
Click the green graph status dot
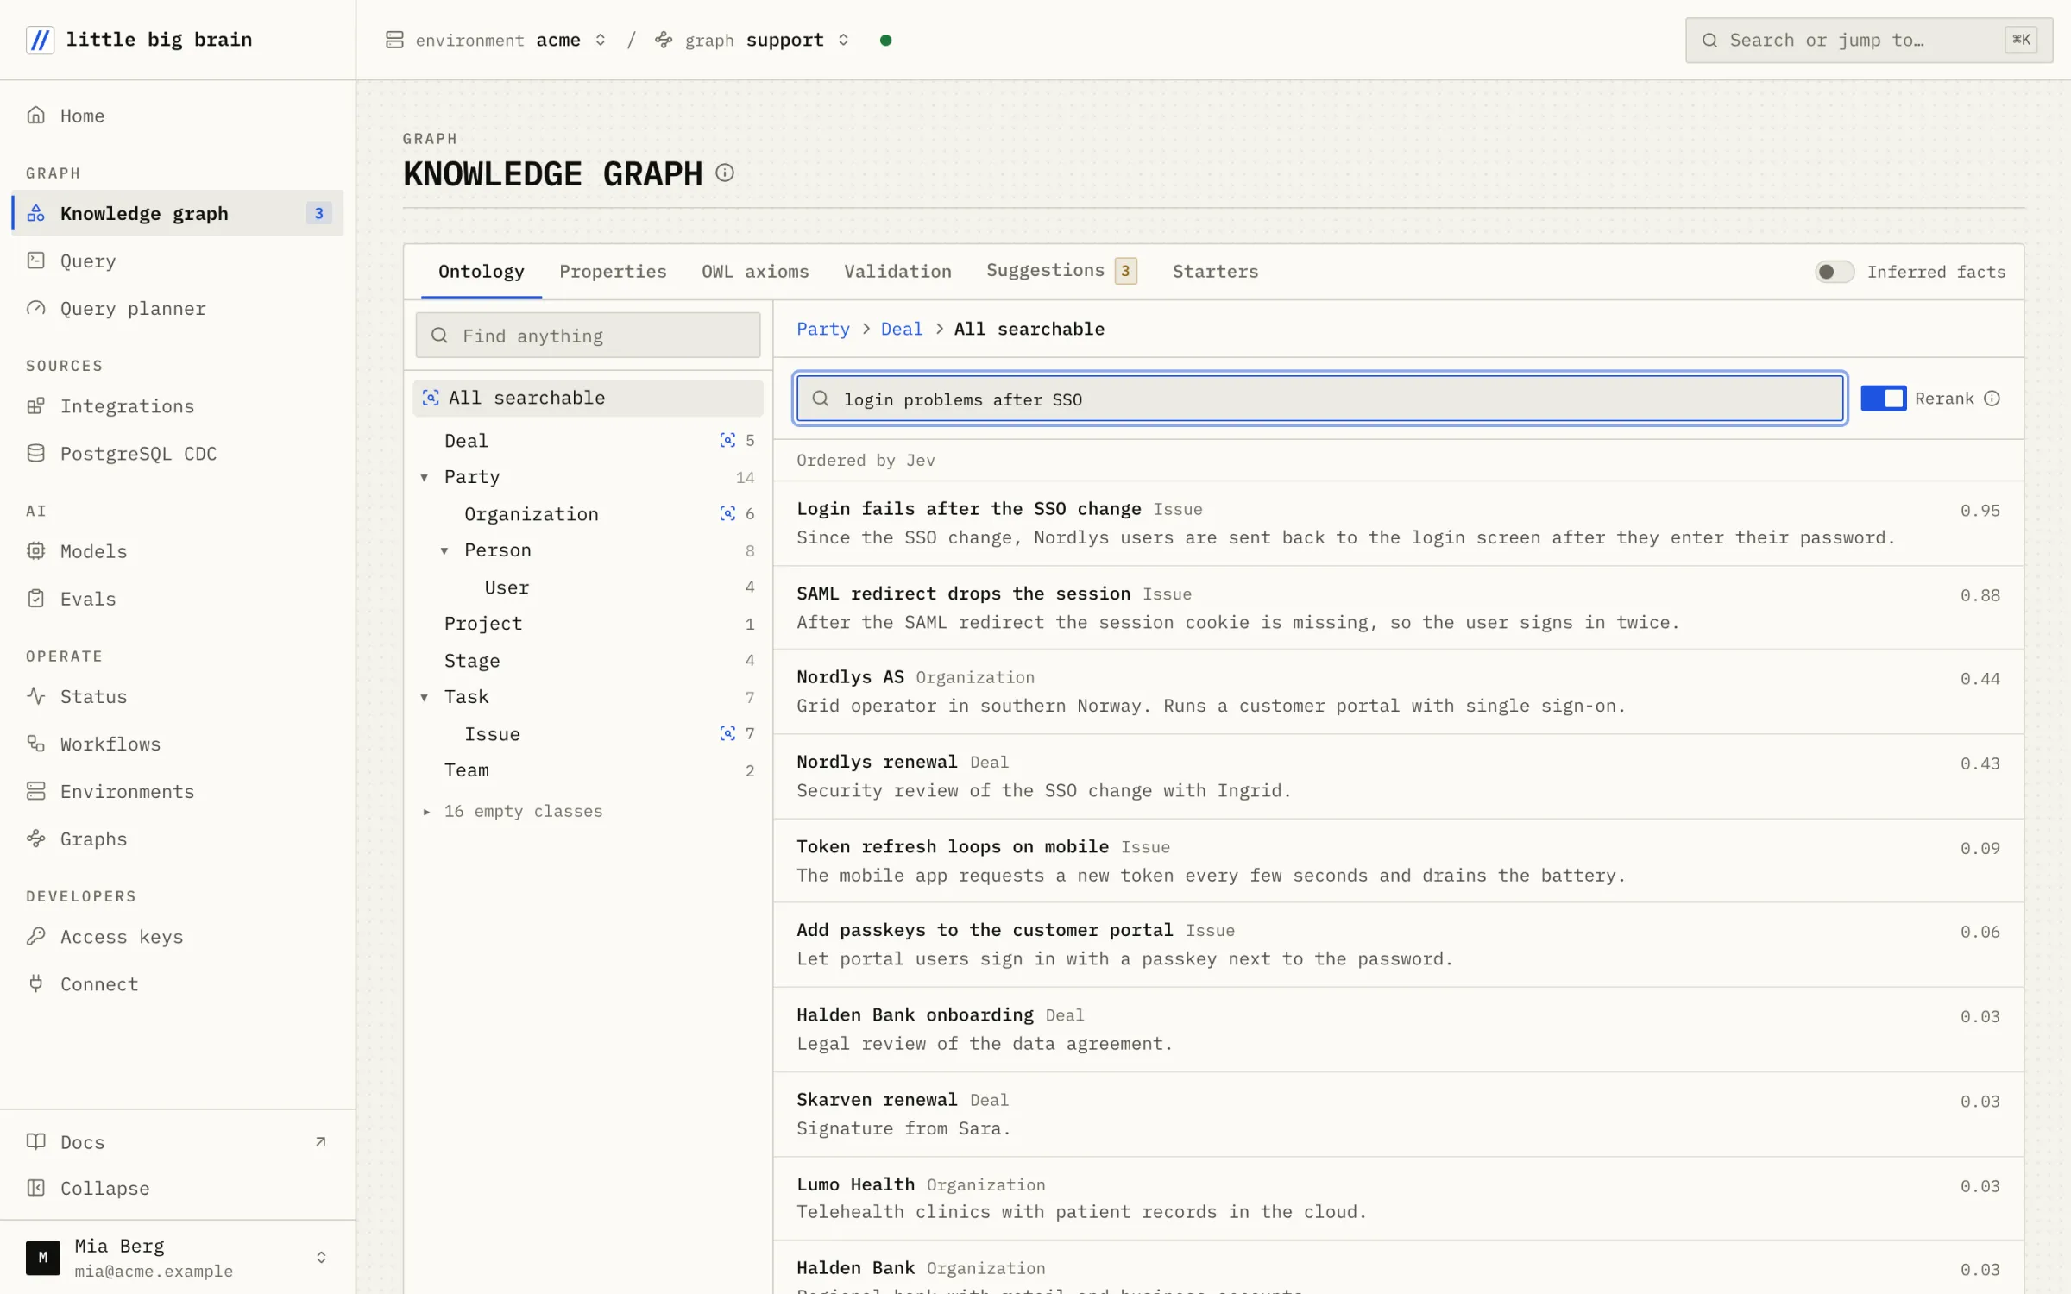(x=885, y=40)
